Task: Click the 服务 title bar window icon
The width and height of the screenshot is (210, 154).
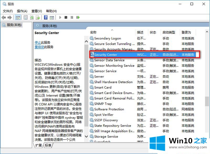Action: click(x=4, y=4)
